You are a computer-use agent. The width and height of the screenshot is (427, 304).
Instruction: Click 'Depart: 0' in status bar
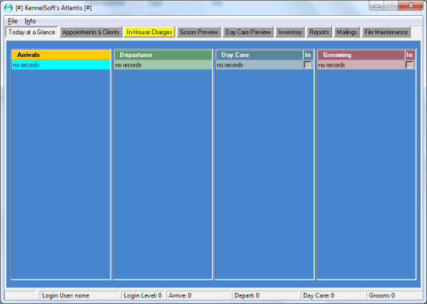(265, 295)
